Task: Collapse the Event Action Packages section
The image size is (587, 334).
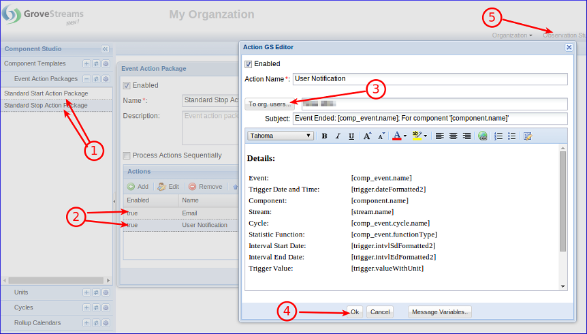Action: 86,79
